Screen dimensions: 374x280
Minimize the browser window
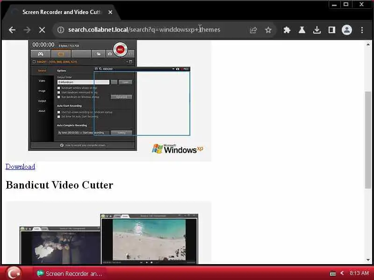[x=334, y=5]
